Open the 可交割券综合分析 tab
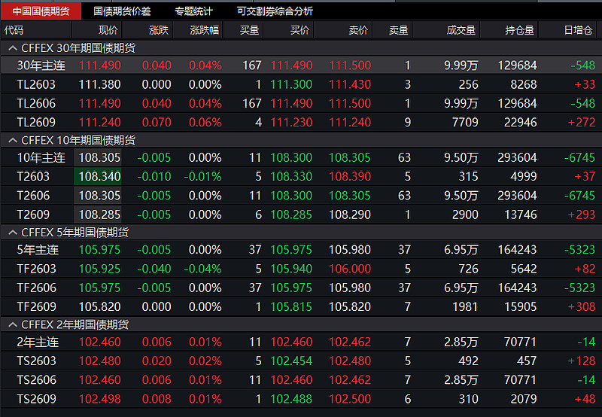602x417 pixels. click(275, 11)
